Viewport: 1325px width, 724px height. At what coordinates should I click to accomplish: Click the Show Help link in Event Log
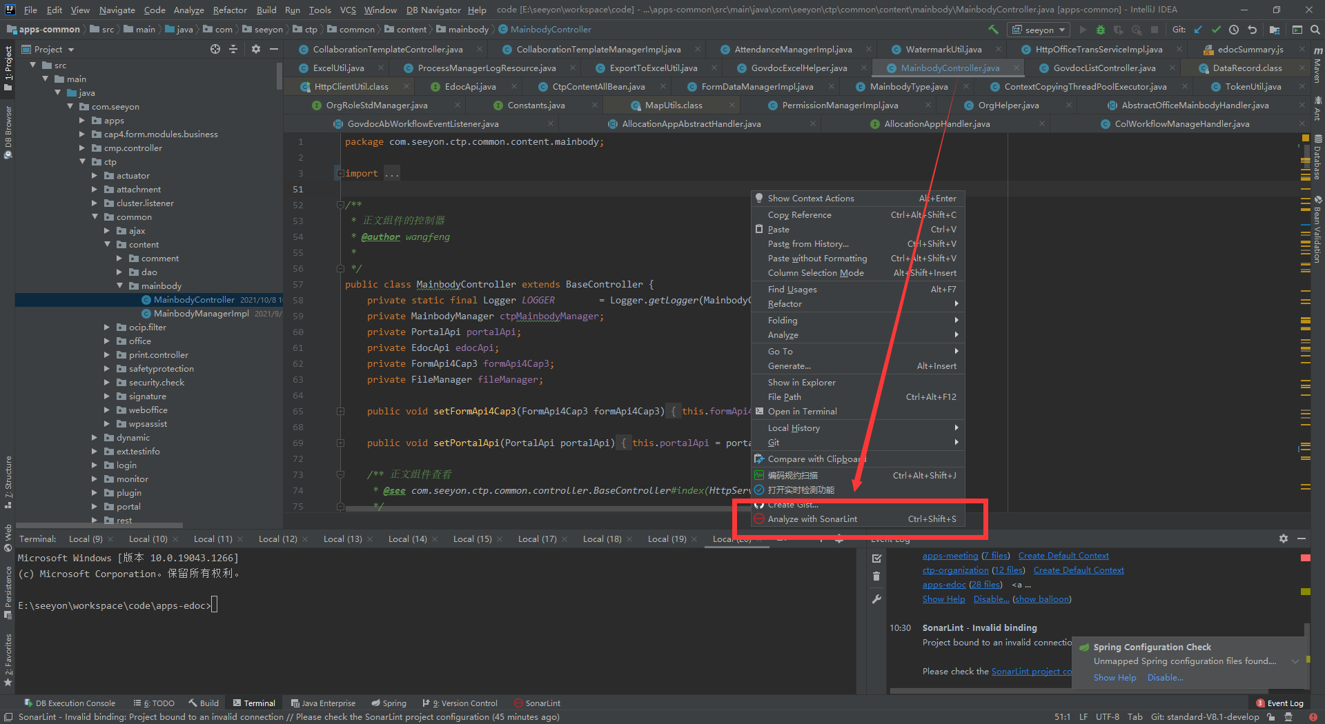[x=943, y=599]
